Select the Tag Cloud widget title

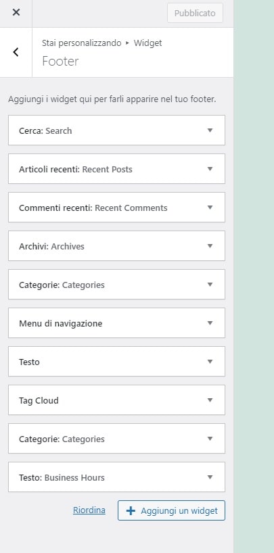point(39,401)
